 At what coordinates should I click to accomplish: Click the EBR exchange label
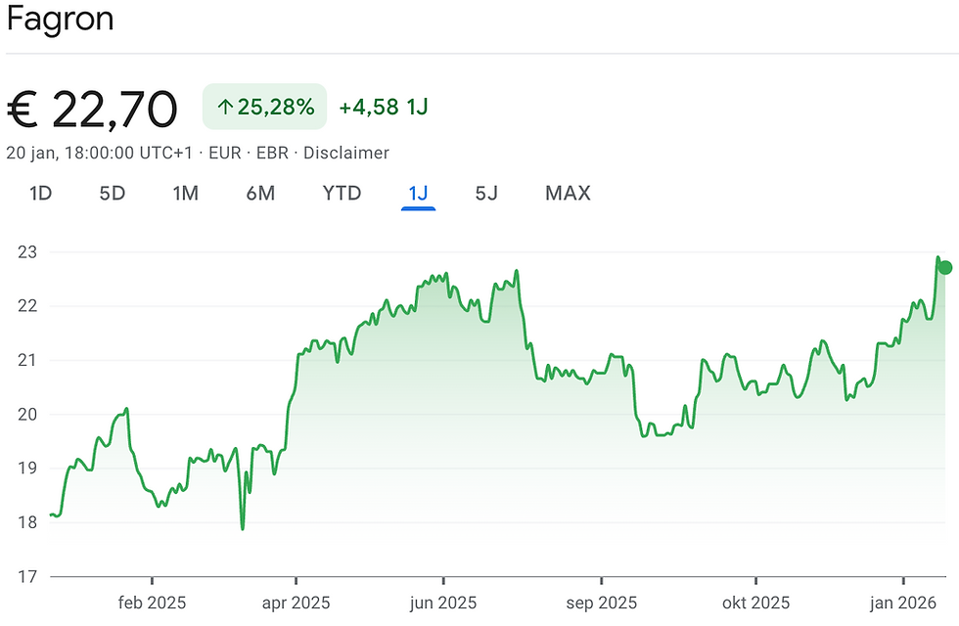[x=272, y=153]
